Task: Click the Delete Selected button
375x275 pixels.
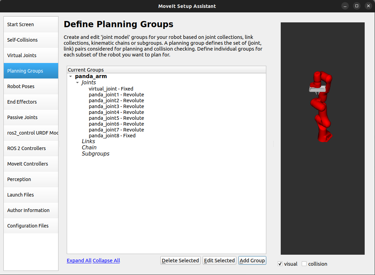Action: point(180,261)
